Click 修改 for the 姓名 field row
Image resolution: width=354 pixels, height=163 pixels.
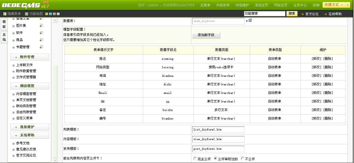[317, 59]
